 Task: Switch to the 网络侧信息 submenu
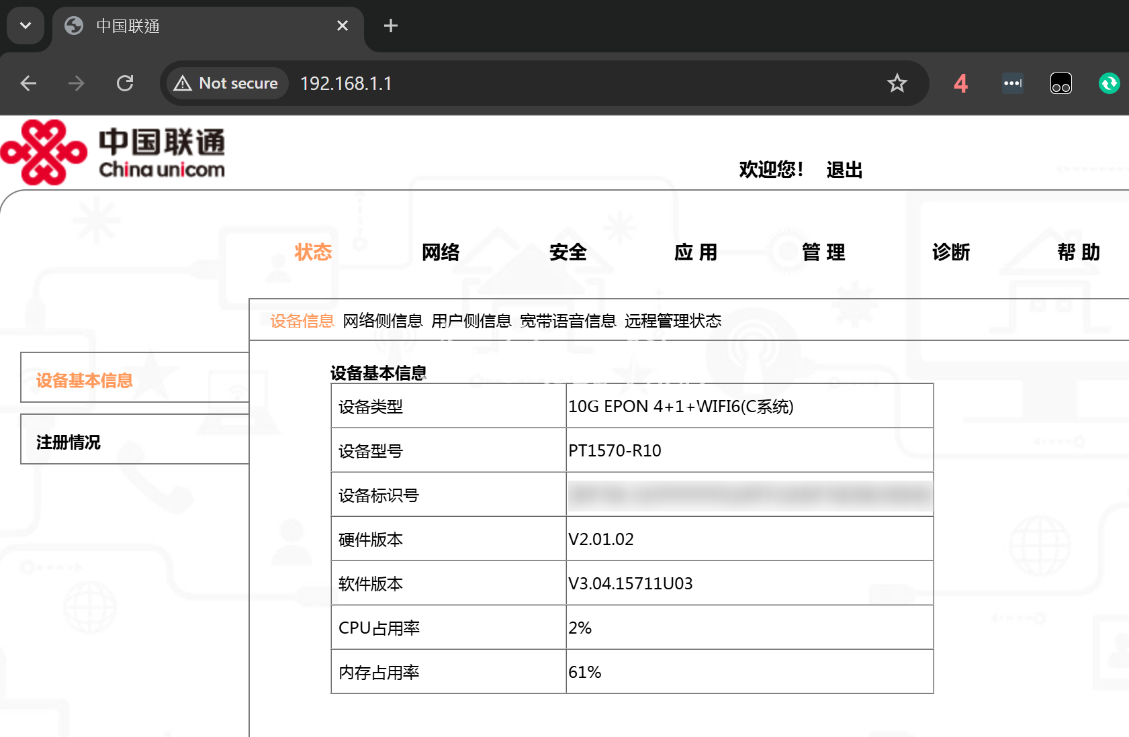pyautogui.click(x=383, y=321)
